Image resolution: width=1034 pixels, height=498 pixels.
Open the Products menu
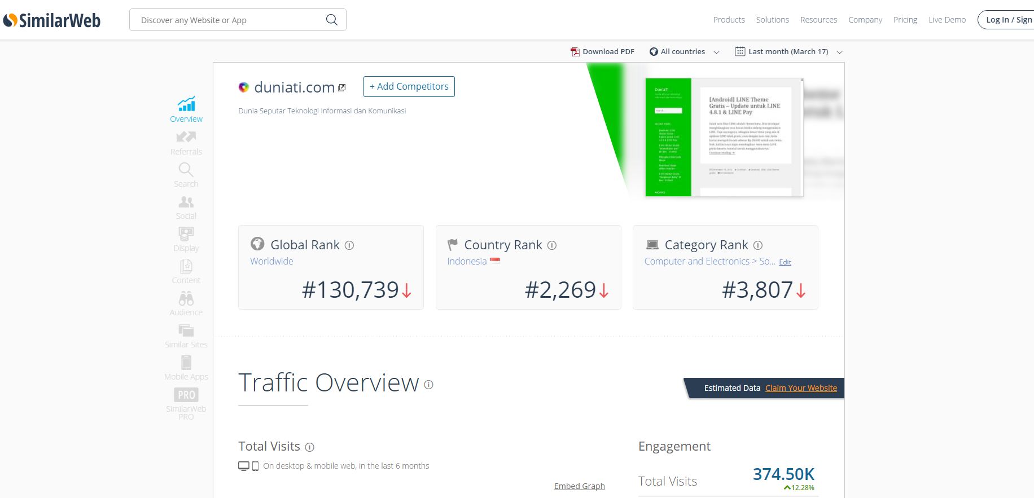[729, 20]
